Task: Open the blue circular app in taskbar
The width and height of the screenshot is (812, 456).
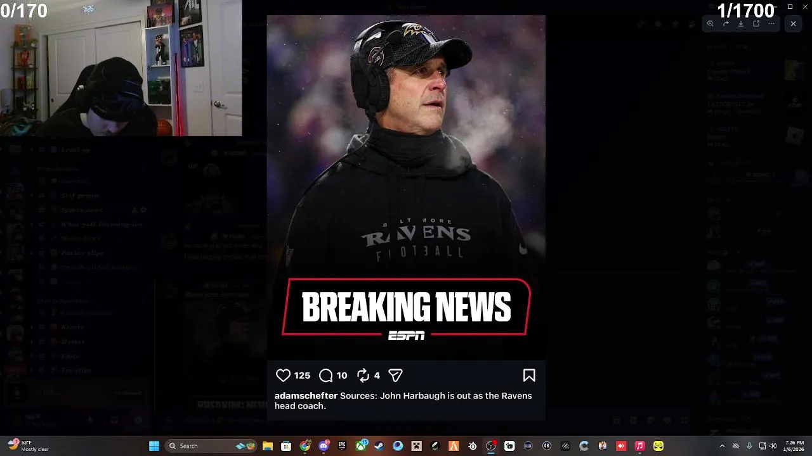Action: pos(398,446)
